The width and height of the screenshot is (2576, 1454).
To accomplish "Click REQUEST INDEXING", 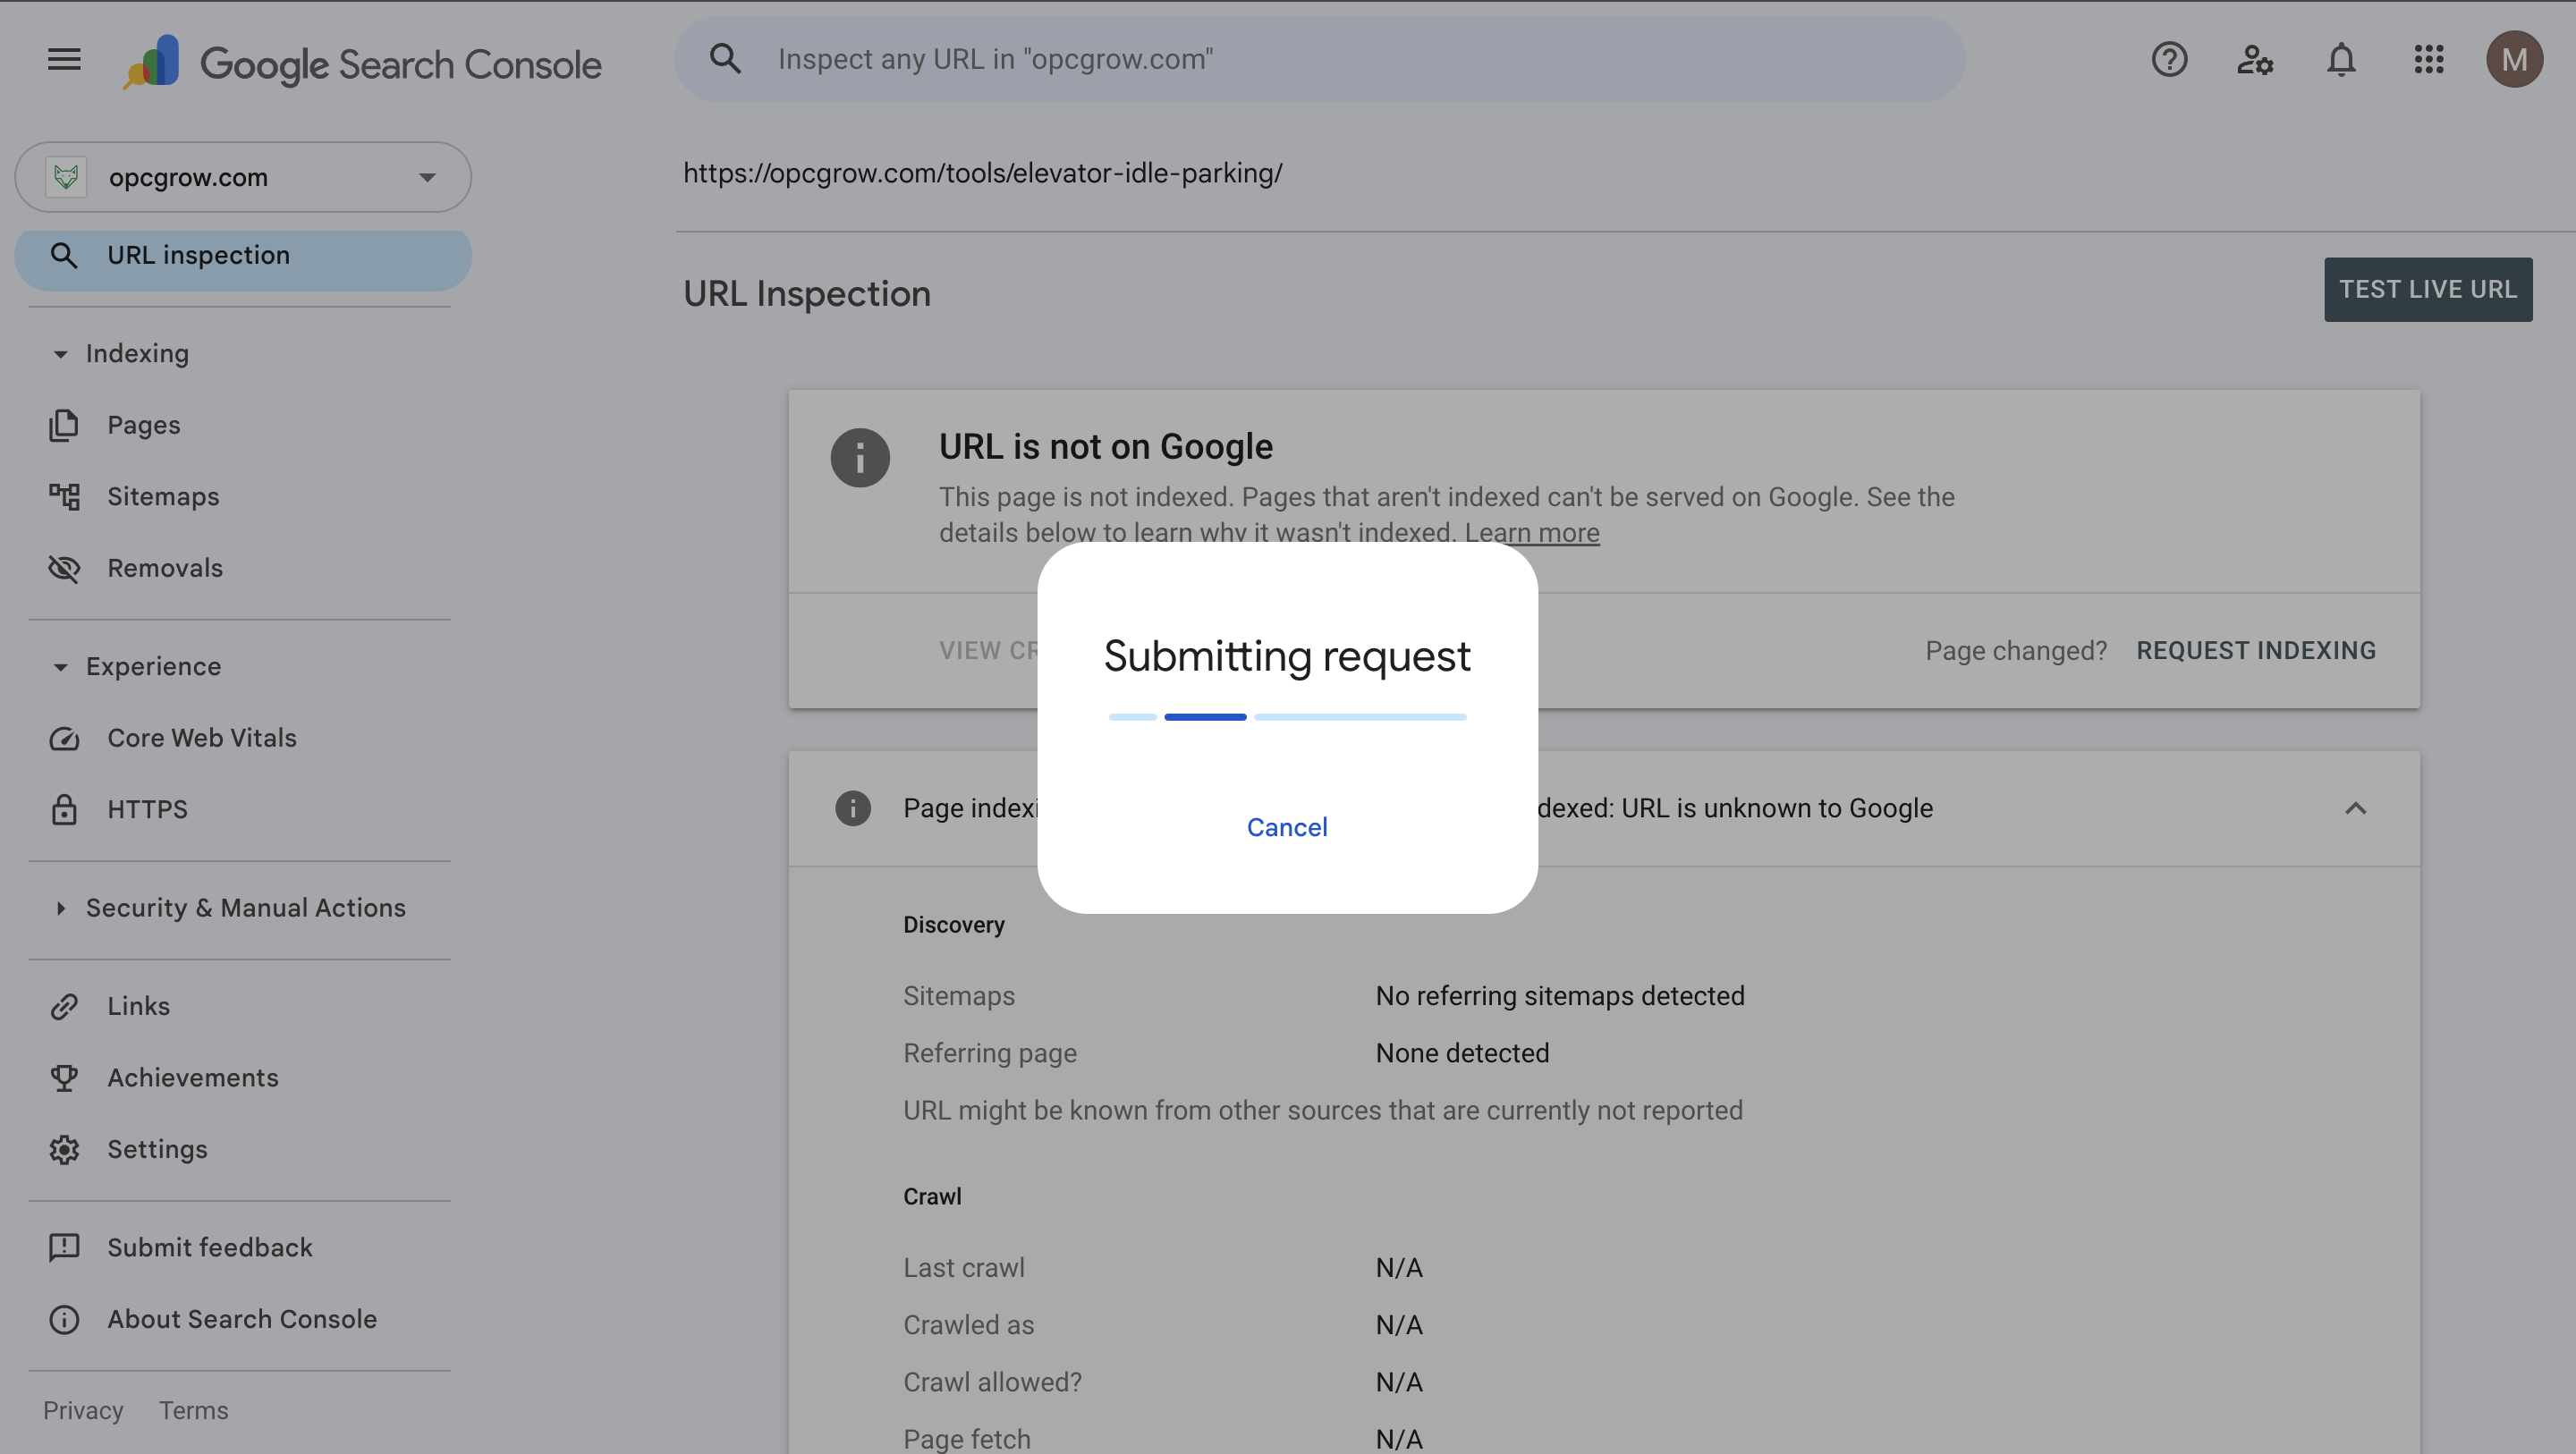I will point(2256,651).
